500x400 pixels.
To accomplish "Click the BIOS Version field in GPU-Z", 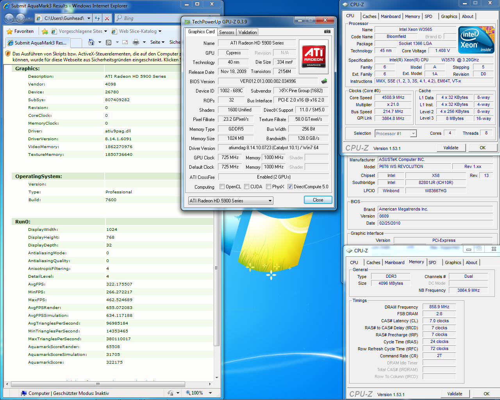I will pos(268,81).
